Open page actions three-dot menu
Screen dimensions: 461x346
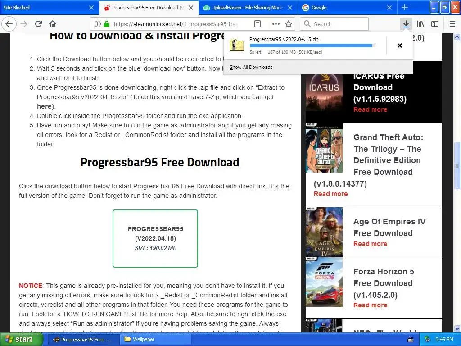[276, 24]
